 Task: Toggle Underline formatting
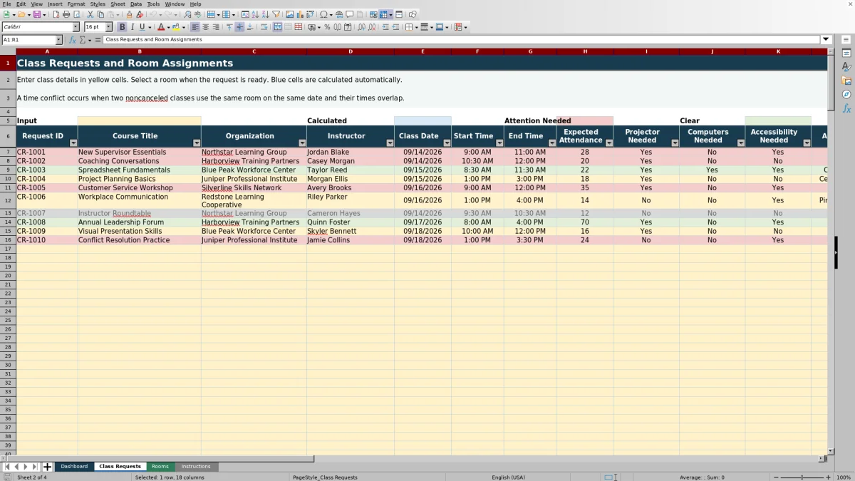pyautogui.click(x=142, y=27)
